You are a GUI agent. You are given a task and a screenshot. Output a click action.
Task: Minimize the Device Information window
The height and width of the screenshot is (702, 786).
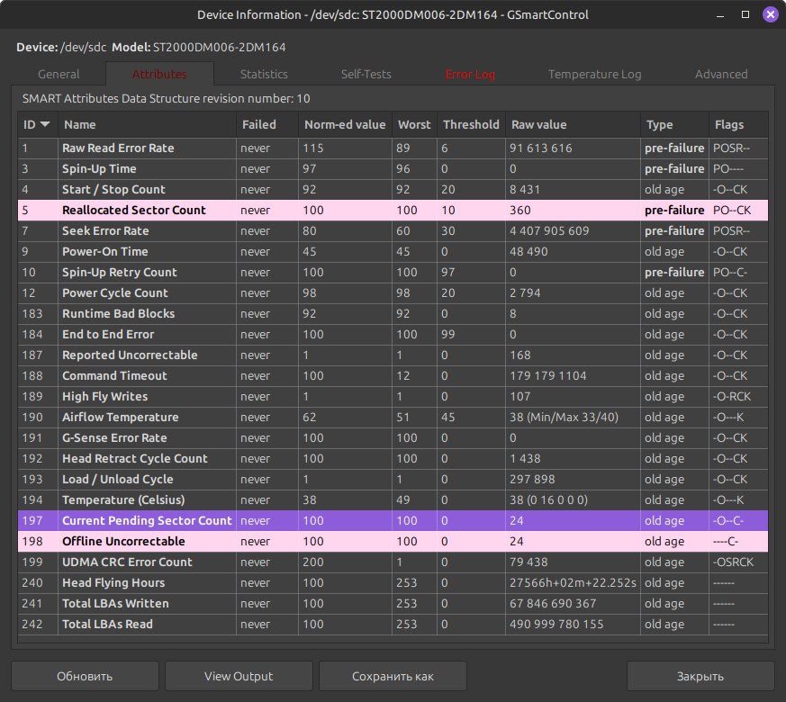(720, 14)
